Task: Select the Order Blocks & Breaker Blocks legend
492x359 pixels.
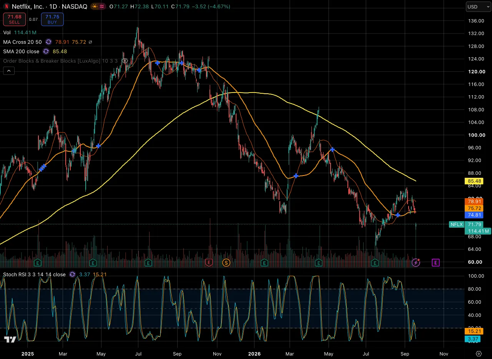Action: click(x=60, y=61)
